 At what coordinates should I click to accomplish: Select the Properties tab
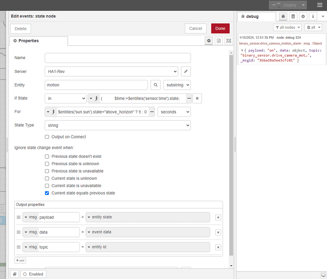tap(38, 41)
